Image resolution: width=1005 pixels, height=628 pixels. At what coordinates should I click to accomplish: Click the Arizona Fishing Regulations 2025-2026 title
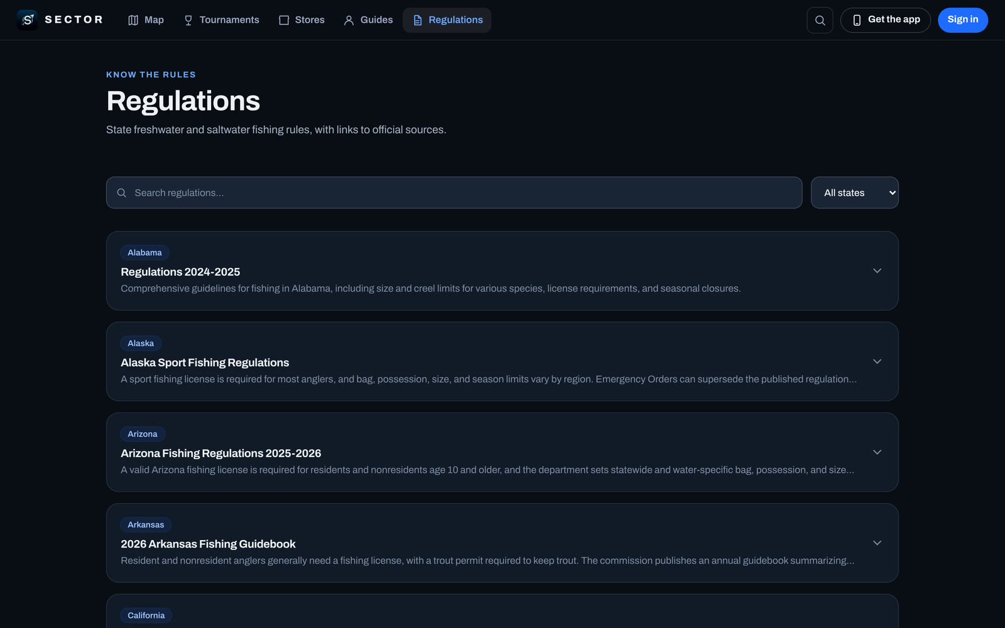221,453
